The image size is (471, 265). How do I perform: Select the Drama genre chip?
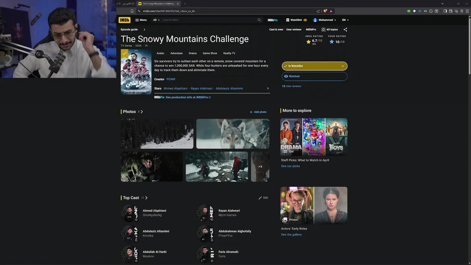[x=193, y=53]
